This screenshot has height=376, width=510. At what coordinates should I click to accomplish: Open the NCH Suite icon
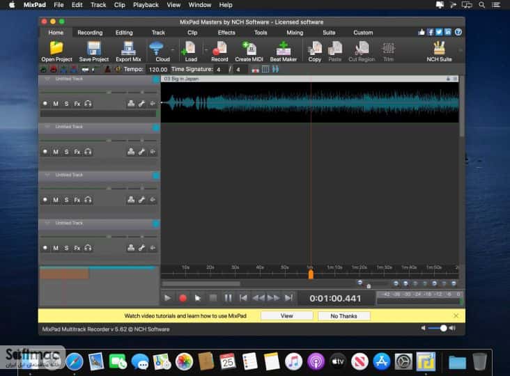tap(439, 48)
